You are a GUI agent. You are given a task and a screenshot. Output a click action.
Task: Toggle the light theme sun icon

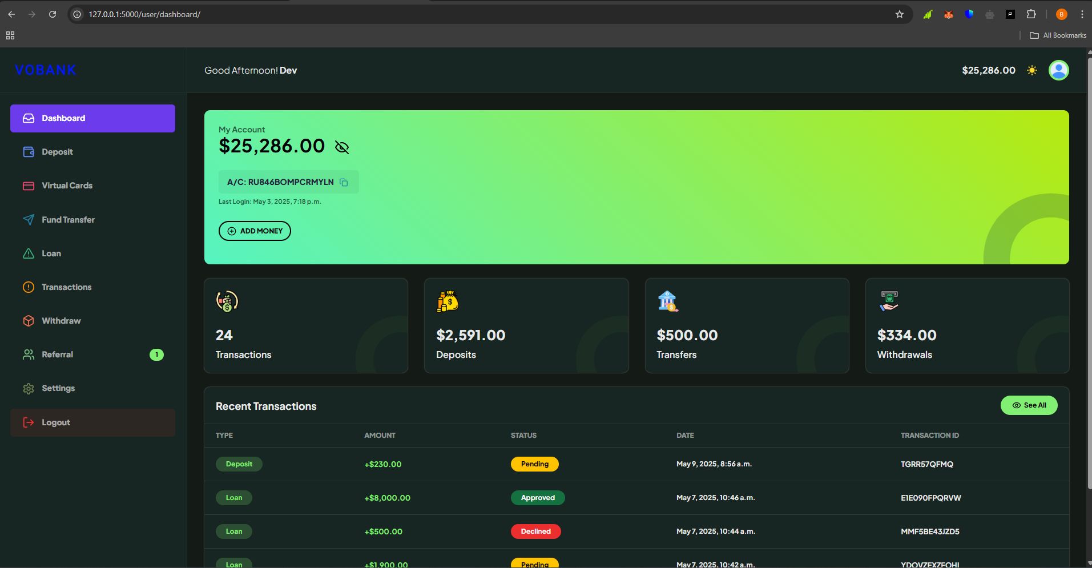click(x=1032, y=70)
